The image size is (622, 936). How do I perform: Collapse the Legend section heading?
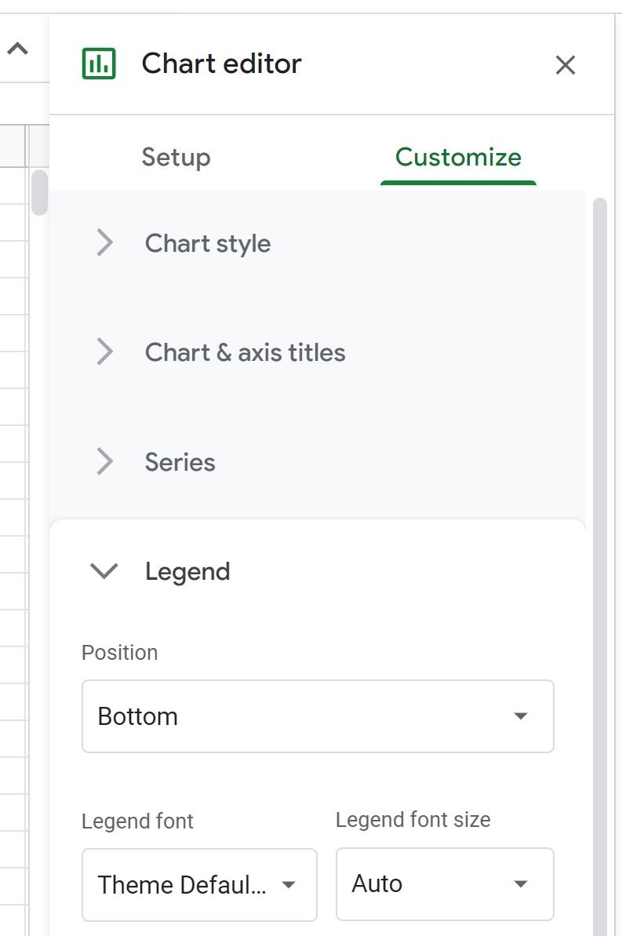point(187,572)
